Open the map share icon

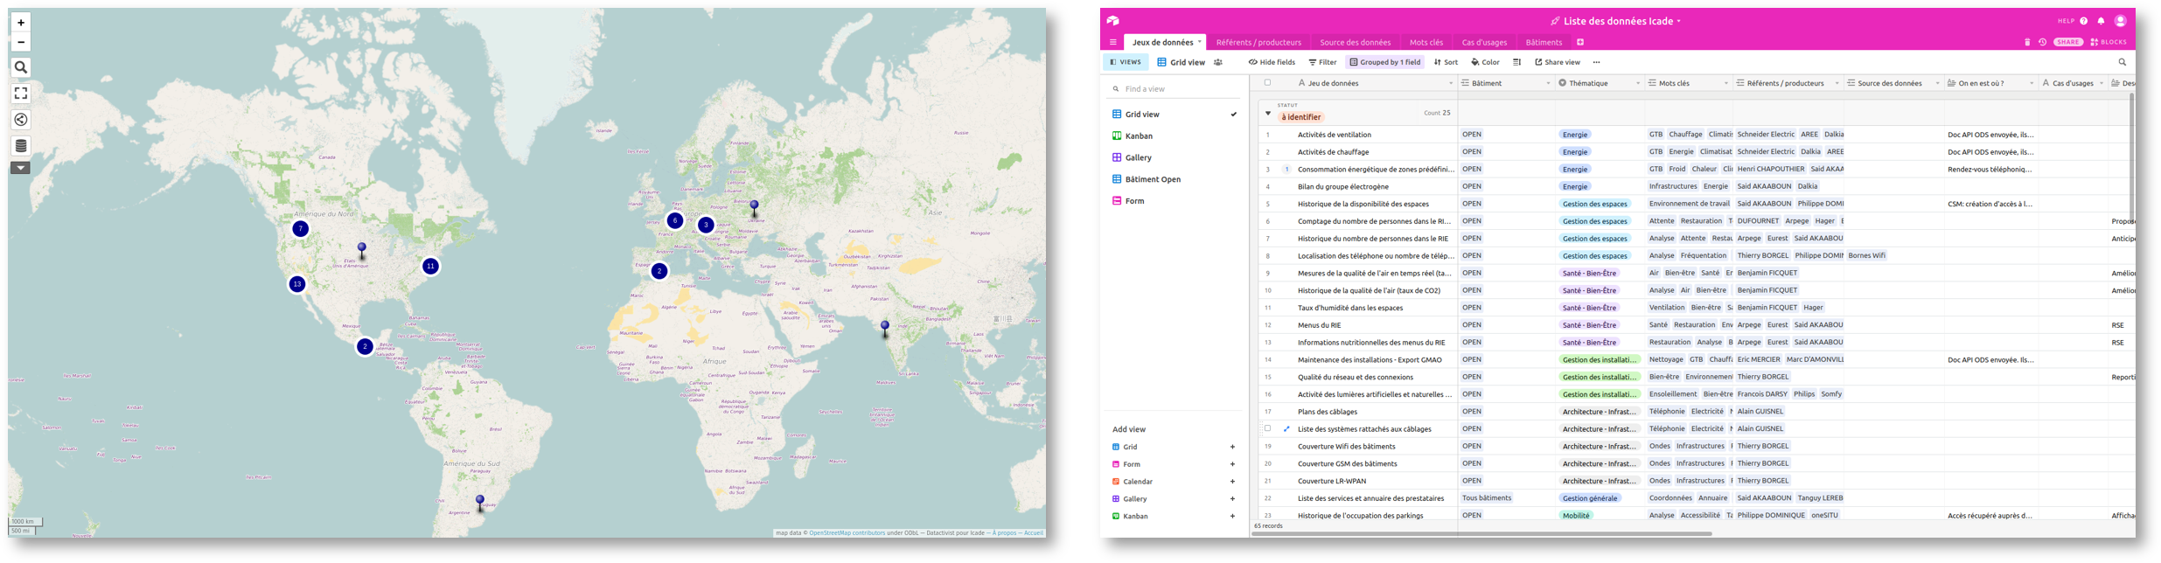(x=21, y=120)
